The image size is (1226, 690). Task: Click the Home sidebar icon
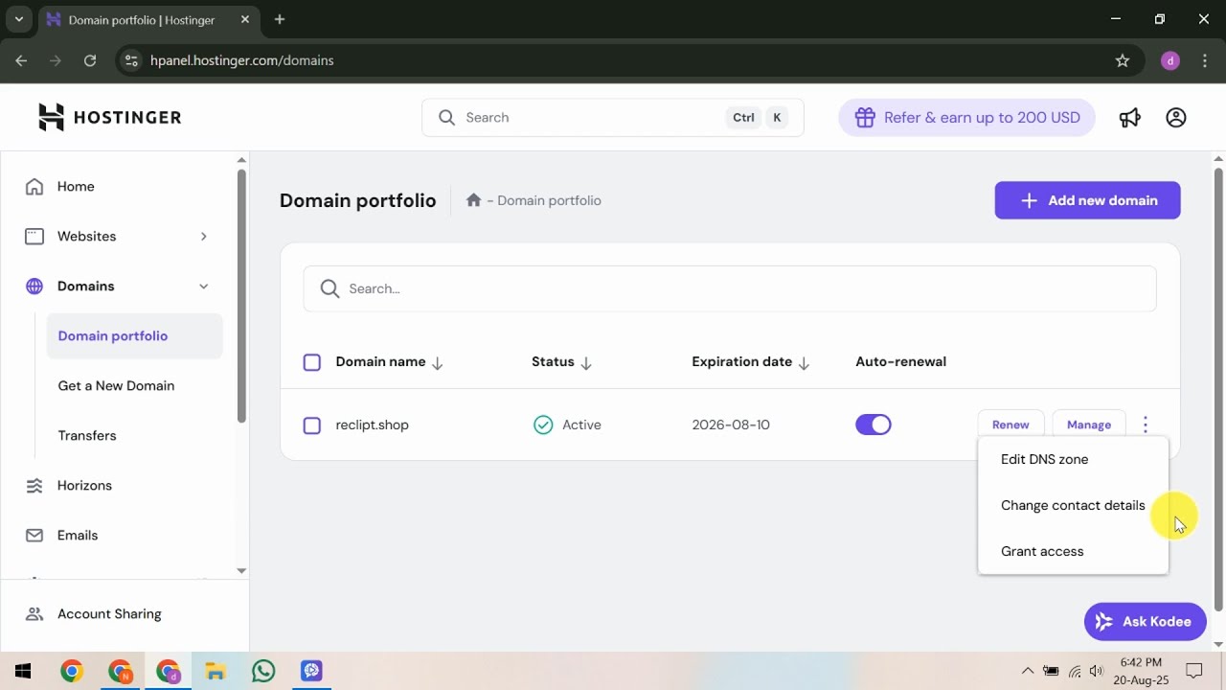(x=34, y=187)
